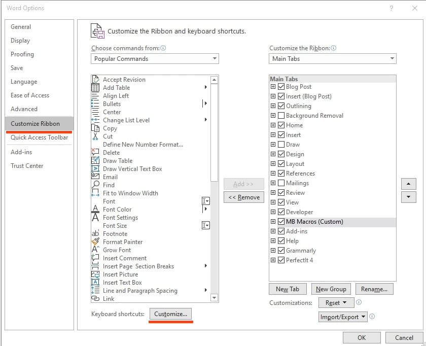Switch to the Quick Access Toolbar section
Image resolution: width=426 pixels, height=346 pixels.
39,137
